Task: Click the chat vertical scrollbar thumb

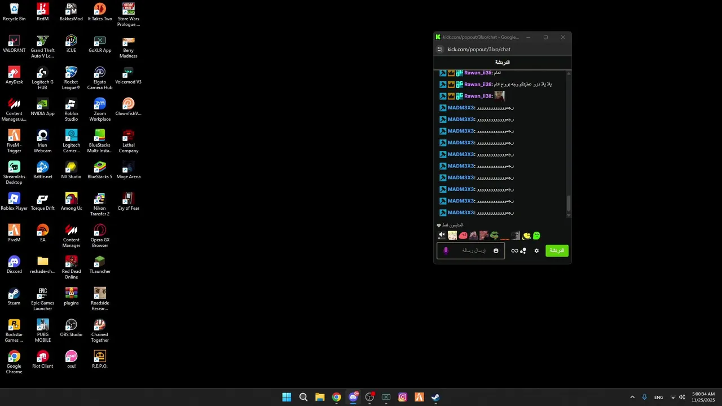Action: (x=569, y=204)
